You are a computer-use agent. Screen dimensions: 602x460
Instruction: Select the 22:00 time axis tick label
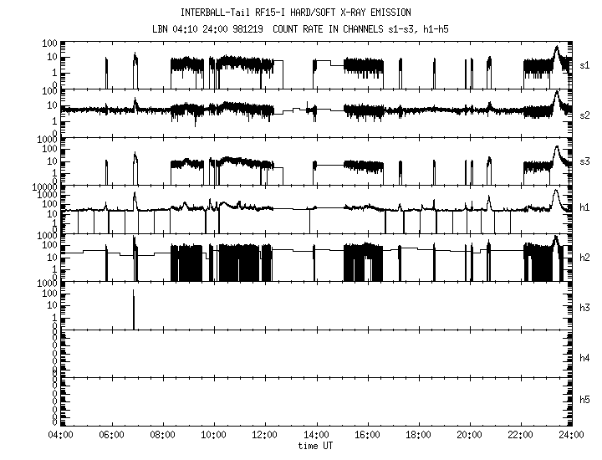pos(520,436)
